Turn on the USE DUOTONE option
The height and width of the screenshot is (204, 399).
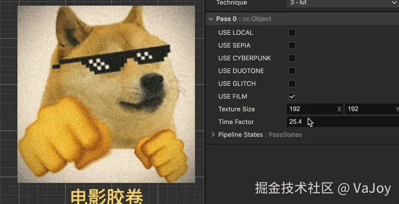(292, 71)
